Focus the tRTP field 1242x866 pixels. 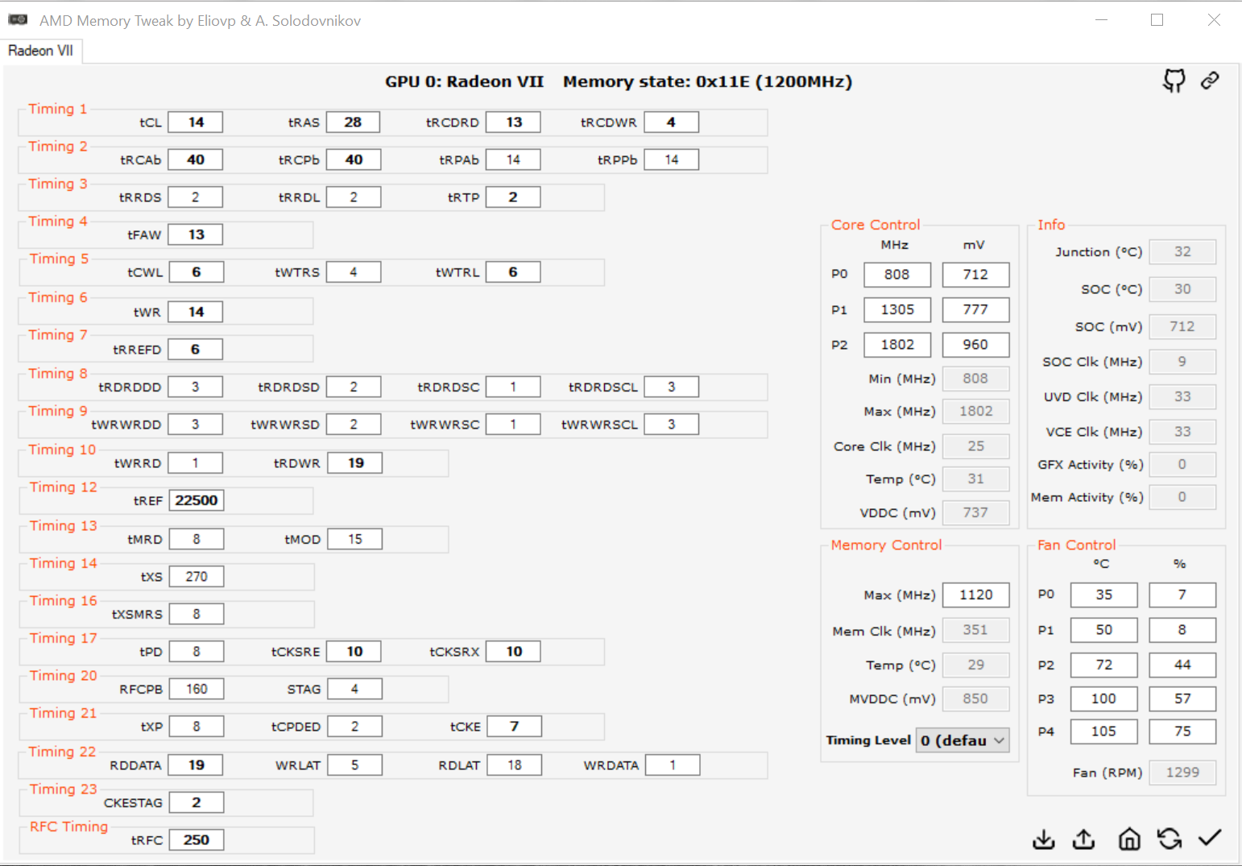tap(513, 197)
